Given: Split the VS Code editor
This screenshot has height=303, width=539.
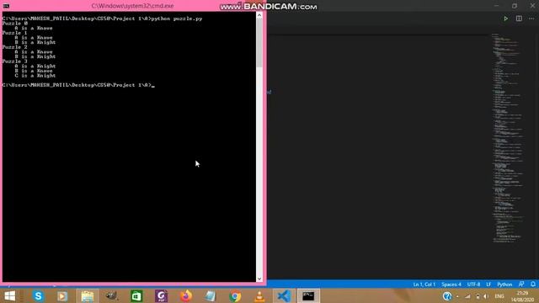Looking at the screenshot, I should point(519,19).
